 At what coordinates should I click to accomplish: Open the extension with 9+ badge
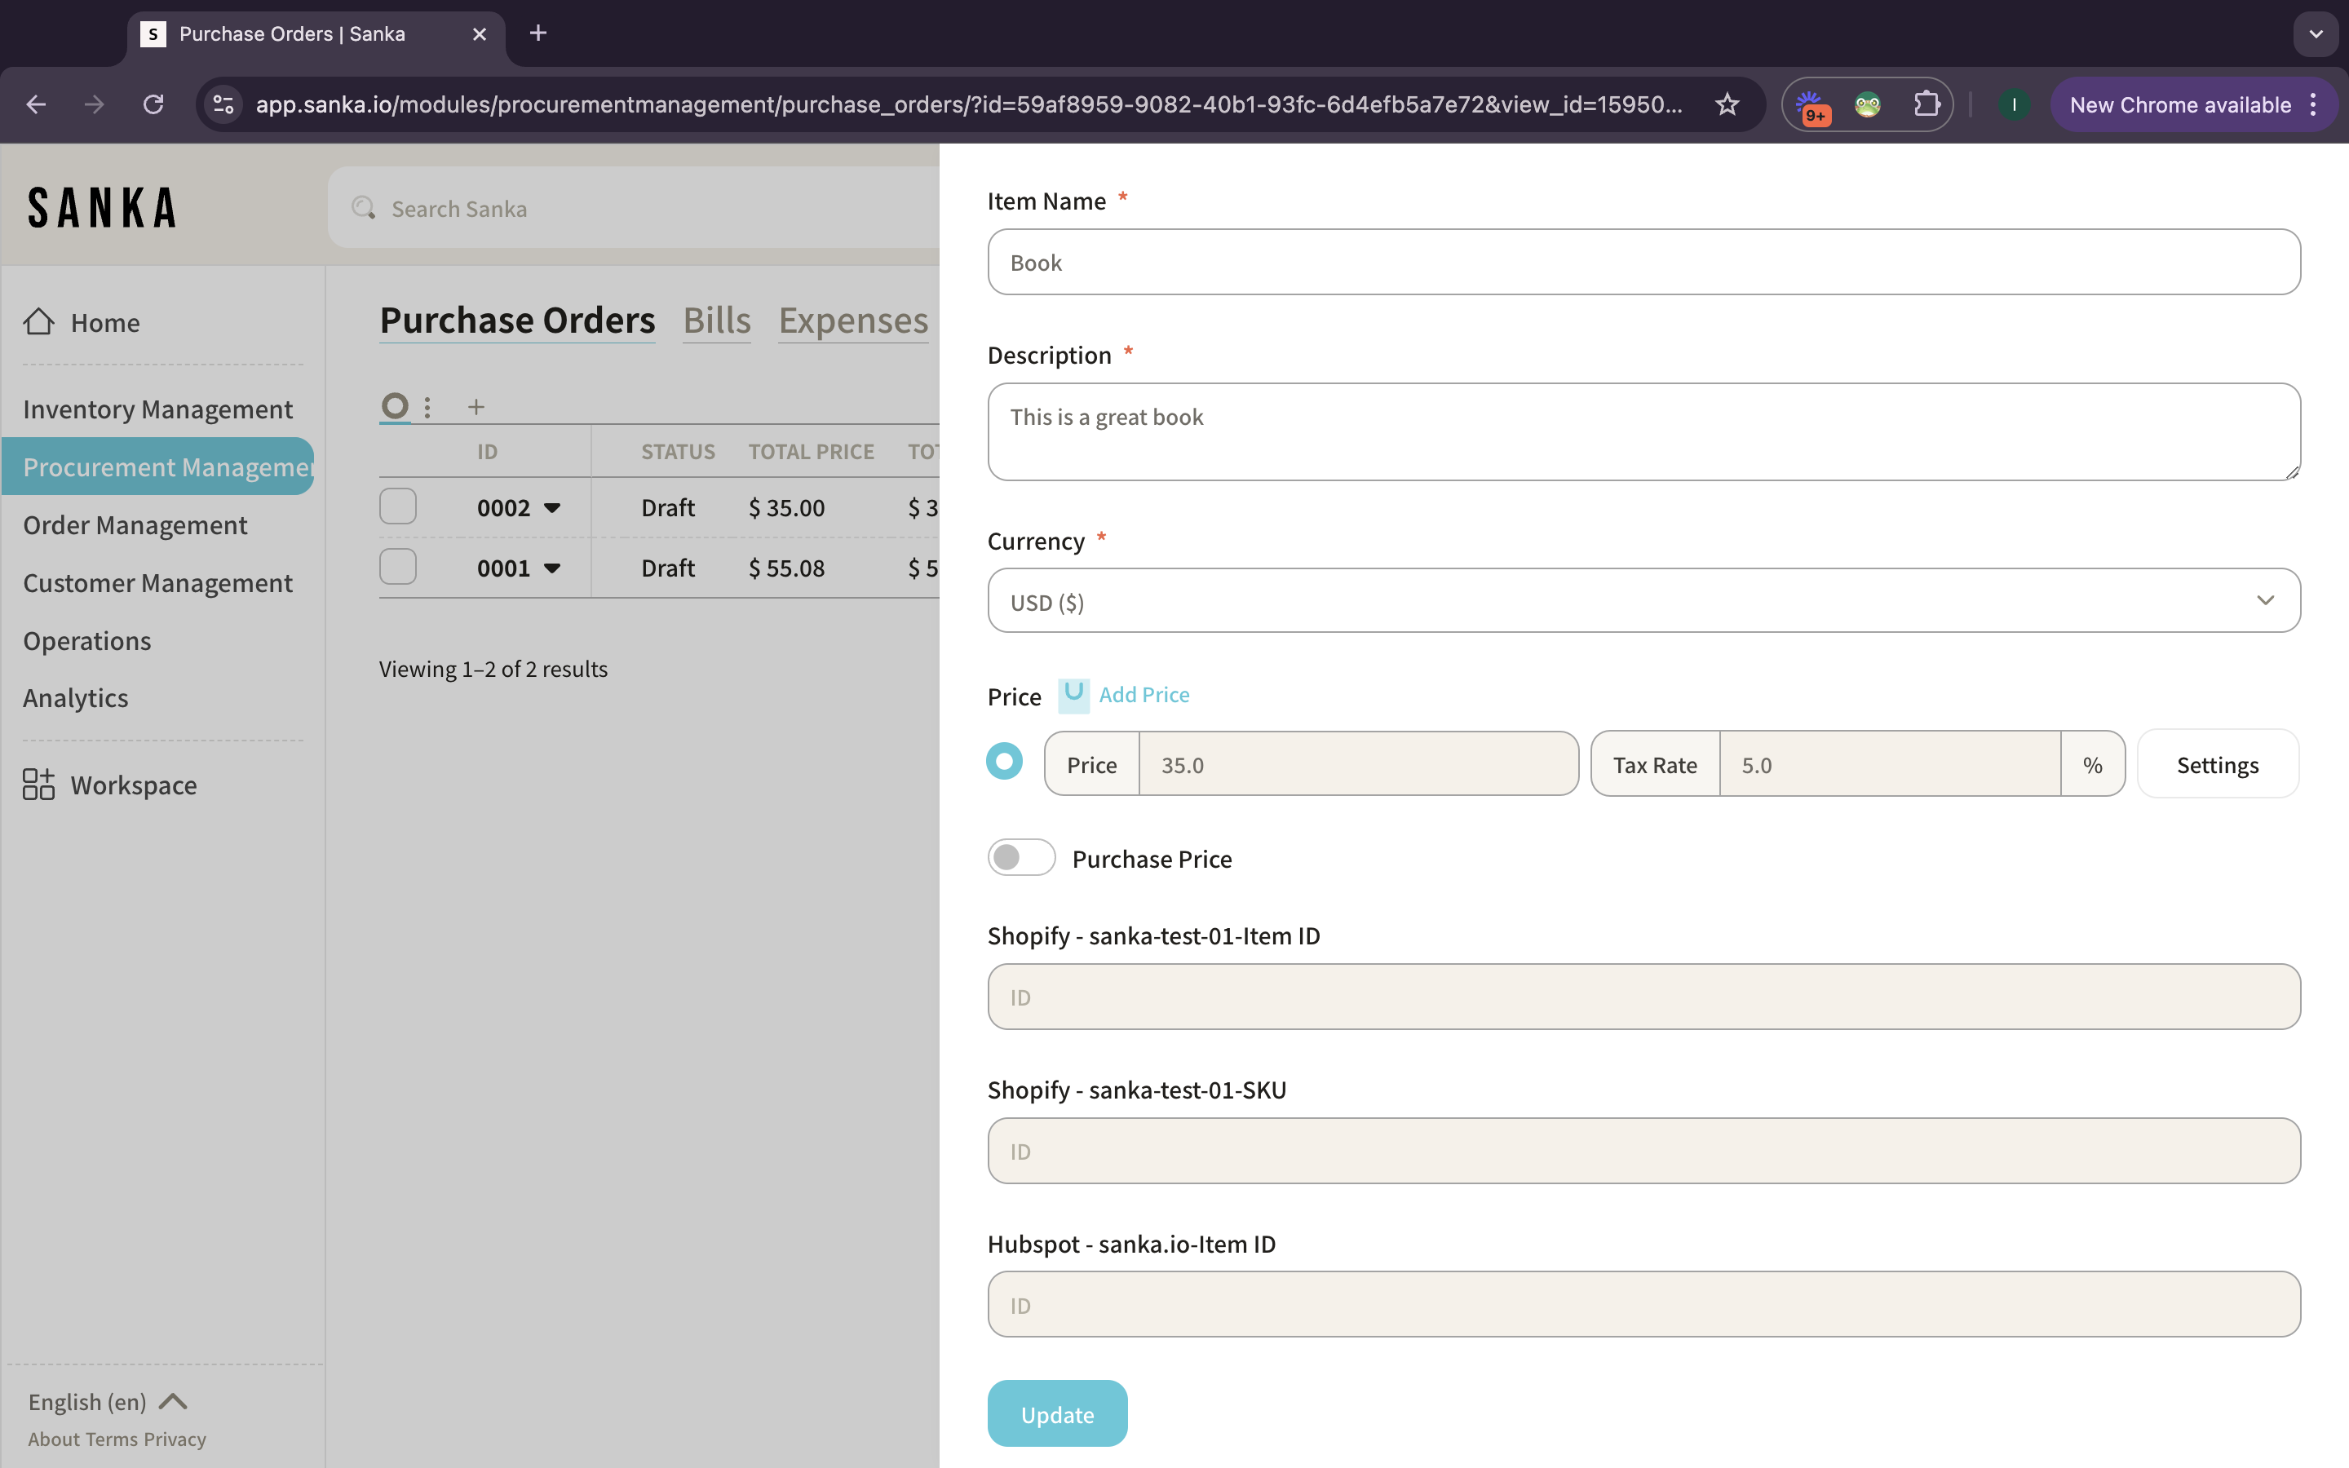1812,105
